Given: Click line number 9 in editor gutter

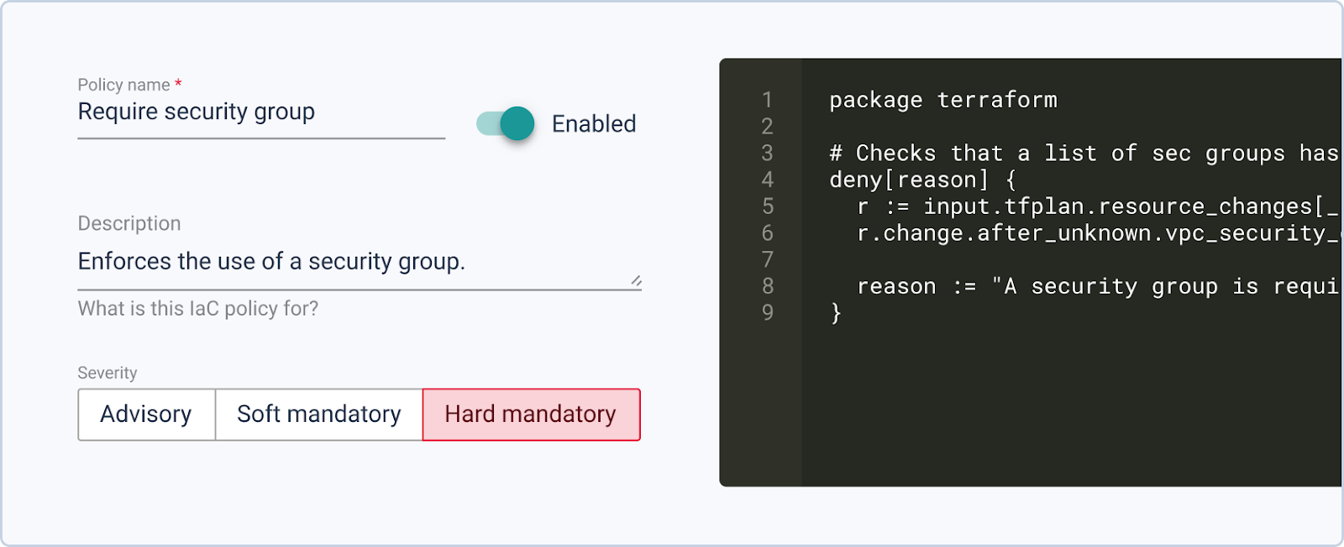Looking at the screenshot, I should [767, 313].
